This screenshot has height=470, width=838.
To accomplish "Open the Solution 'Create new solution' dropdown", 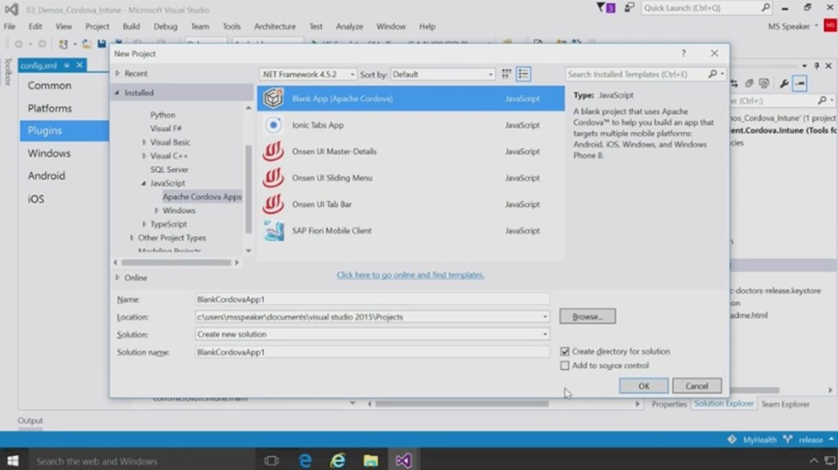I will click(x=372, y=334).
